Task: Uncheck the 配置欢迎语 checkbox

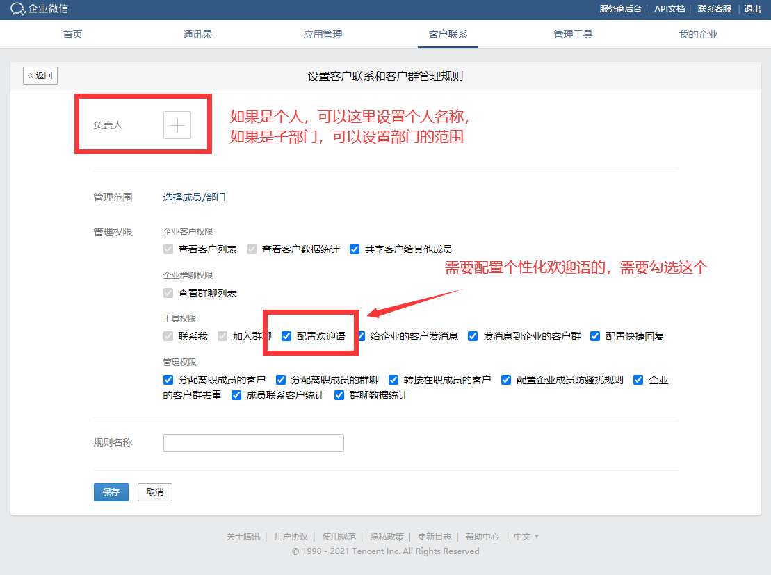Action: pyautogui.click(x=286, y=336)
